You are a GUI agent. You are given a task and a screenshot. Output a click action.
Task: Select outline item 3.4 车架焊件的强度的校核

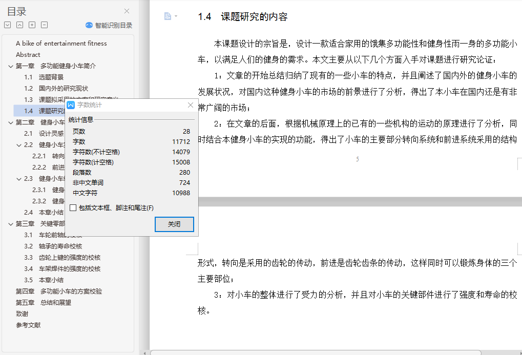62,269
